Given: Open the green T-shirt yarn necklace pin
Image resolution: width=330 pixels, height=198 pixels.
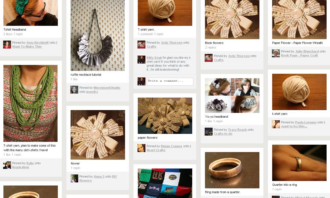Looking at the screenshot, I should [x=31, y=104].
